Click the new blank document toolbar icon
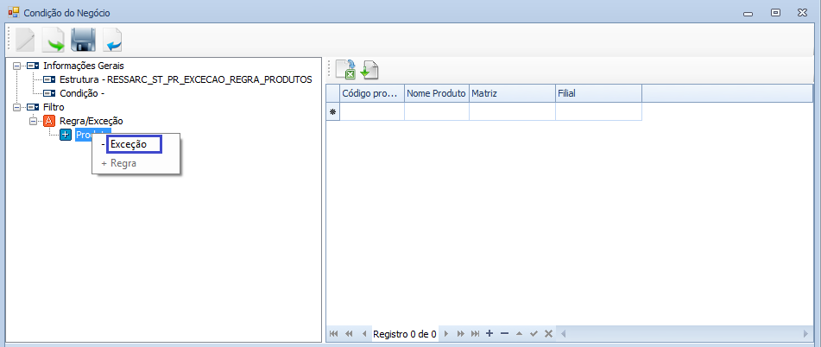The width and height of the screenshot is (821, 347). point(25,40)
